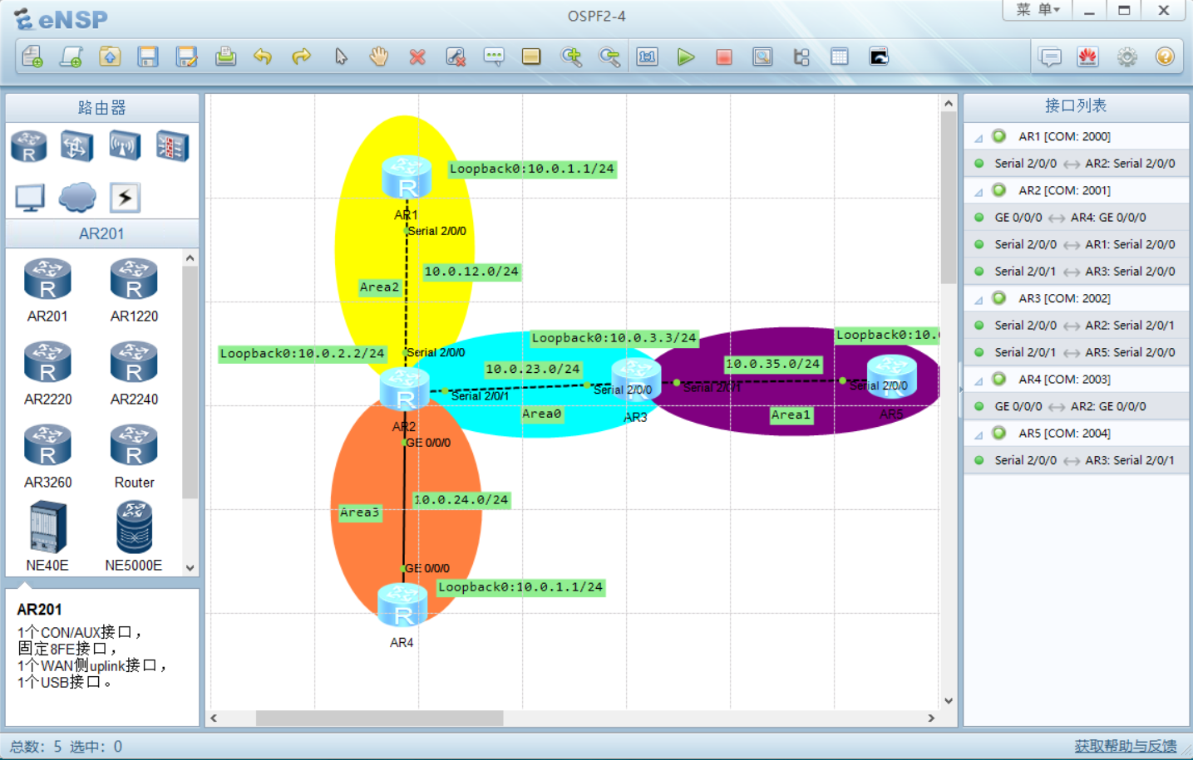Select the Router device category icon
1193x760 pixels.
(29, 147)
